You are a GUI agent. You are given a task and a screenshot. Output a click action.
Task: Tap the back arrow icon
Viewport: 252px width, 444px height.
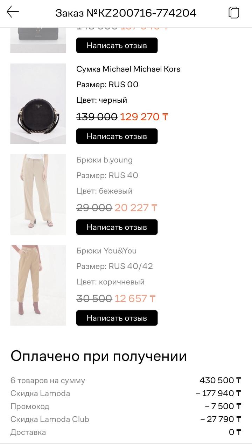tap(13, 12)
